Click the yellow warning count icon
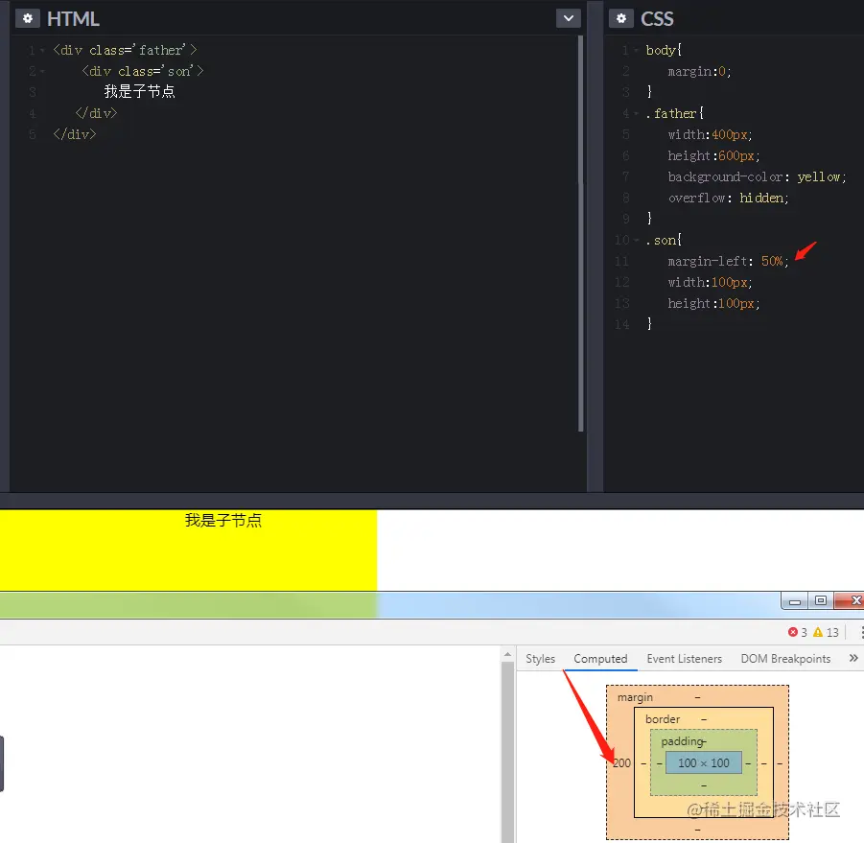Image resolution: width=864 pixels, height=843 pixels. point(818,632)
